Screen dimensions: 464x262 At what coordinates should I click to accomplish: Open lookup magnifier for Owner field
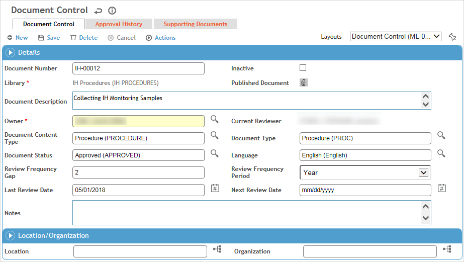click(215, 119)
